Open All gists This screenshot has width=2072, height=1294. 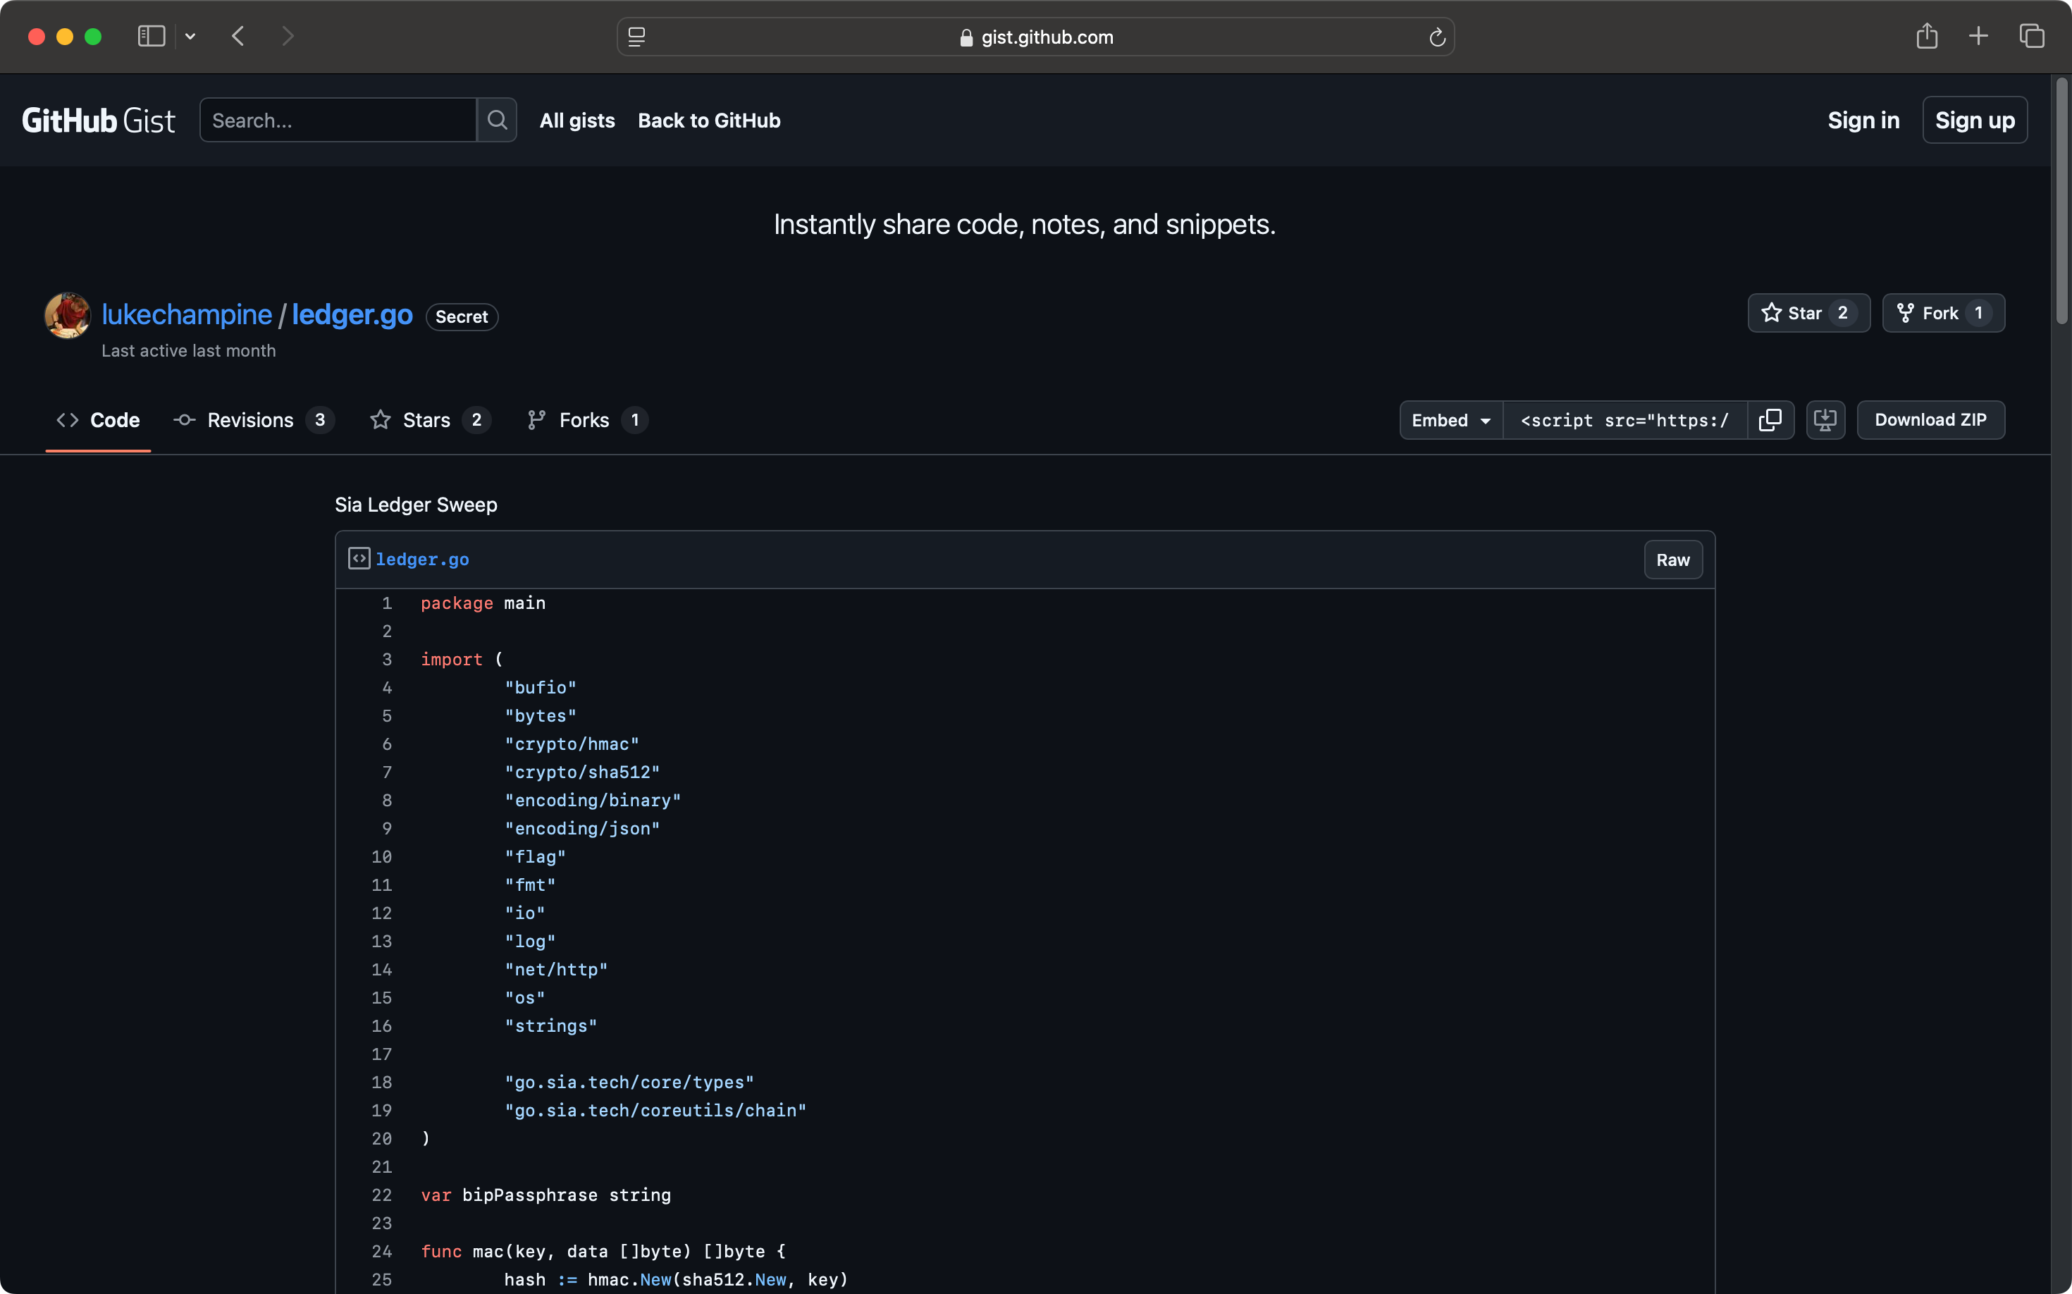pyautogui.click(x=578, y=121)
